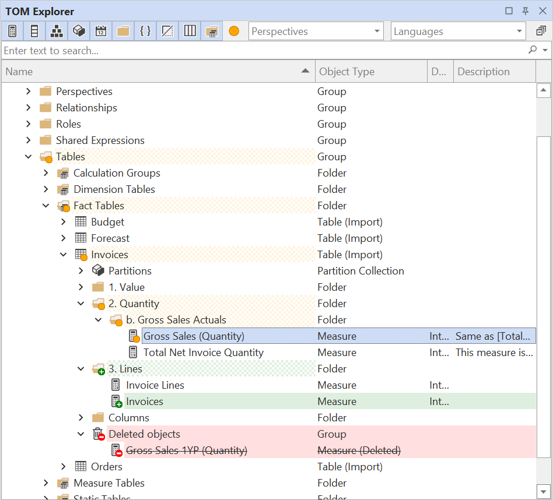
Task: Select the Total Net Invoice Quantity measure
Action: tap(204, 353)
